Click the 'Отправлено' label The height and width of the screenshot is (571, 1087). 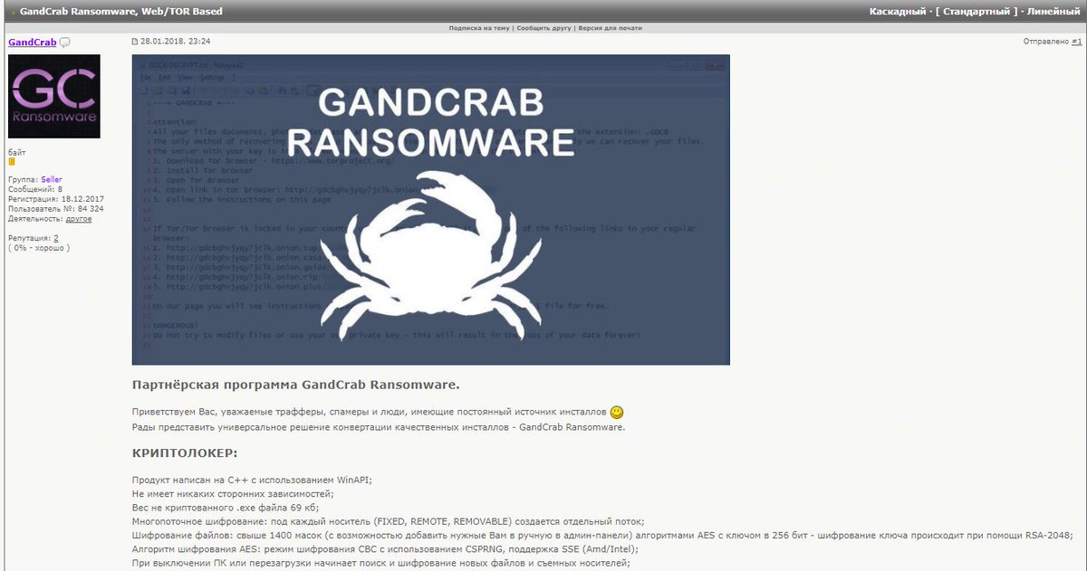click(1045, 42)
